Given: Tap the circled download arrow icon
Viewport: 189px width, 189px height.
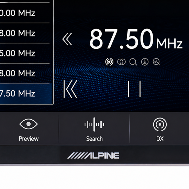Looking at the screenshot, I should click(145, 62).
